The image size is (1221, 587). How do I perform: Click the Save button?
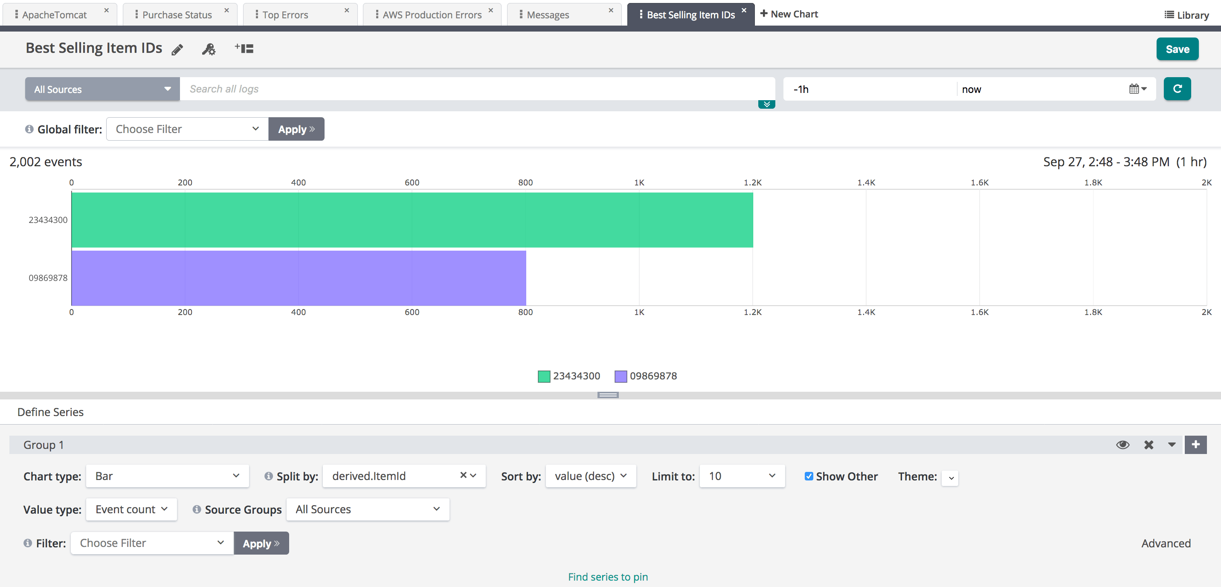[1177, 49]
